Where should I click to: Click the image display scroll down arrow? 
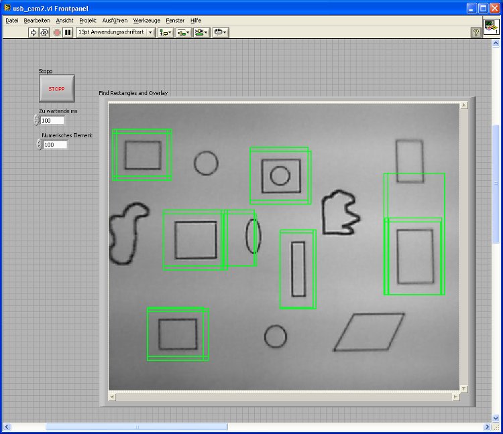(x=464, y=388)
